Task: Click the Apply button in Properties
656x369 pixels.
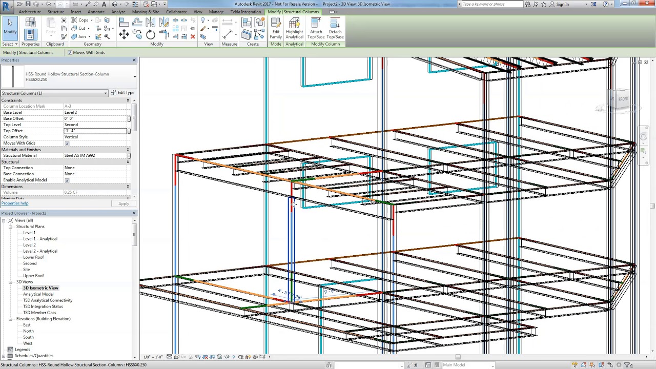Action: coord(124,203)
